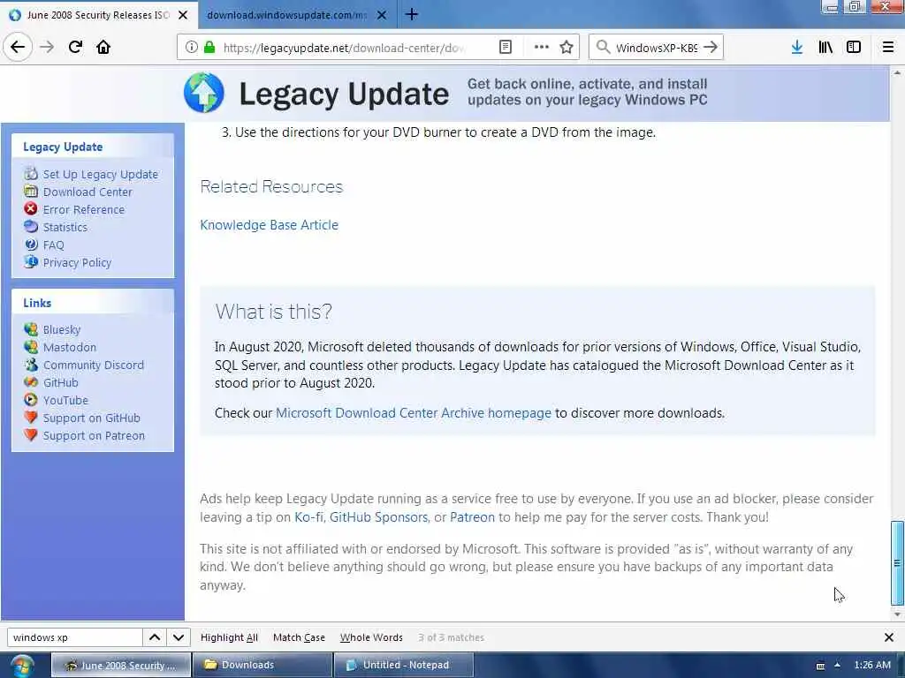This screenshot has height=678, width=905.
Task: Jump to previous find match
Action: pos(155,637)
